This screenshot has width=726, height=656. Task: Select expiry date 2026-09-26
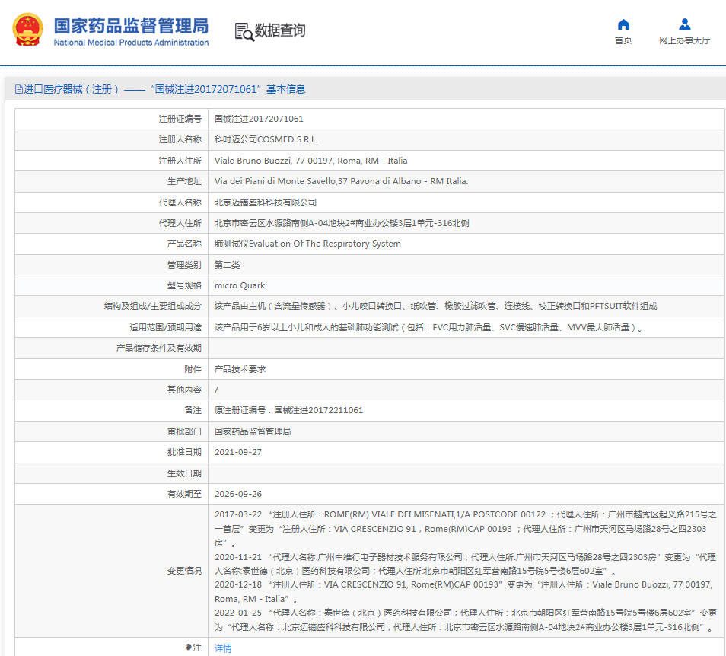238,494
